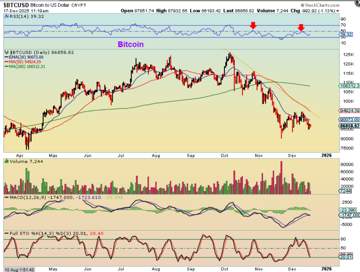
Task: Click the -5000 MACD axis label
Action: point(347,225)
